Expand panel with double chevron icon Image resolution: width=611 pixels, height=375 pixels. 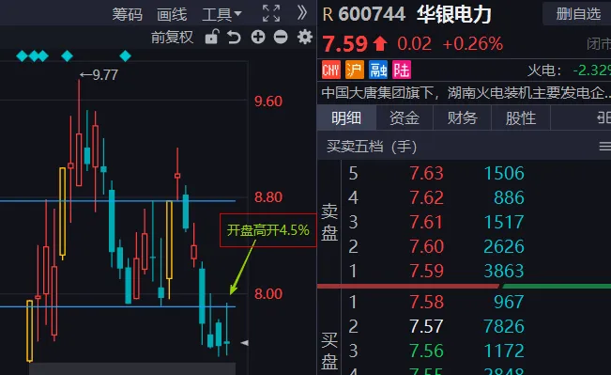pos(302,13)
